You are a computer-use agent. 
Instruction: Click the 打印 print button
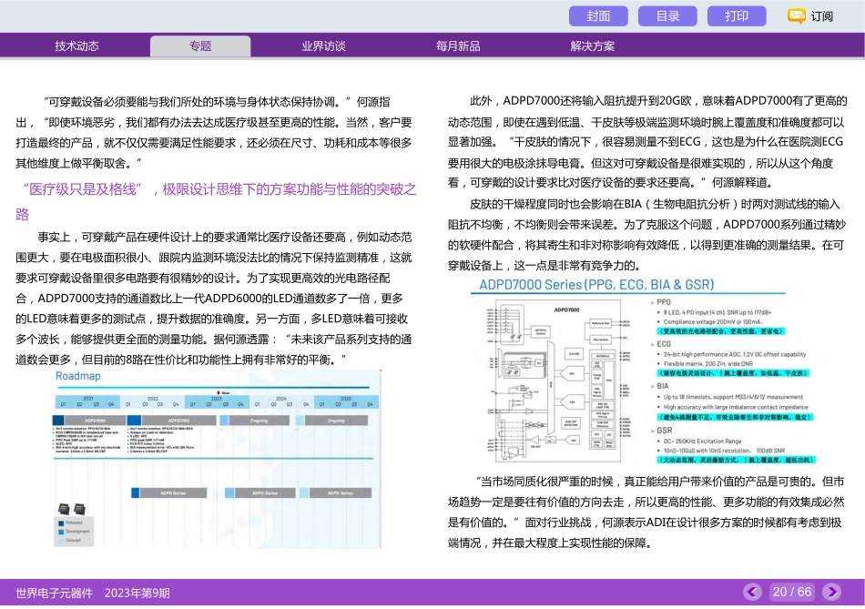736,15
